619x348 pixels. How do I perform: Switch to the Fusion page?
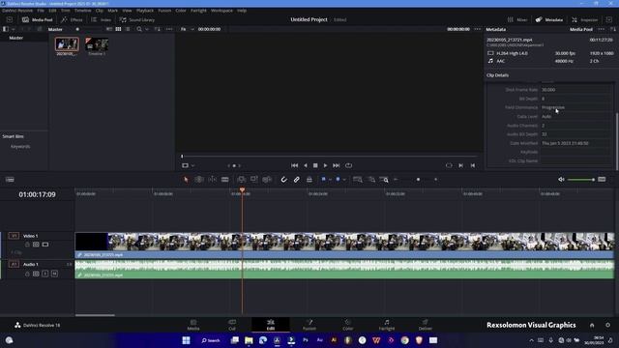(x=309, y=325)
